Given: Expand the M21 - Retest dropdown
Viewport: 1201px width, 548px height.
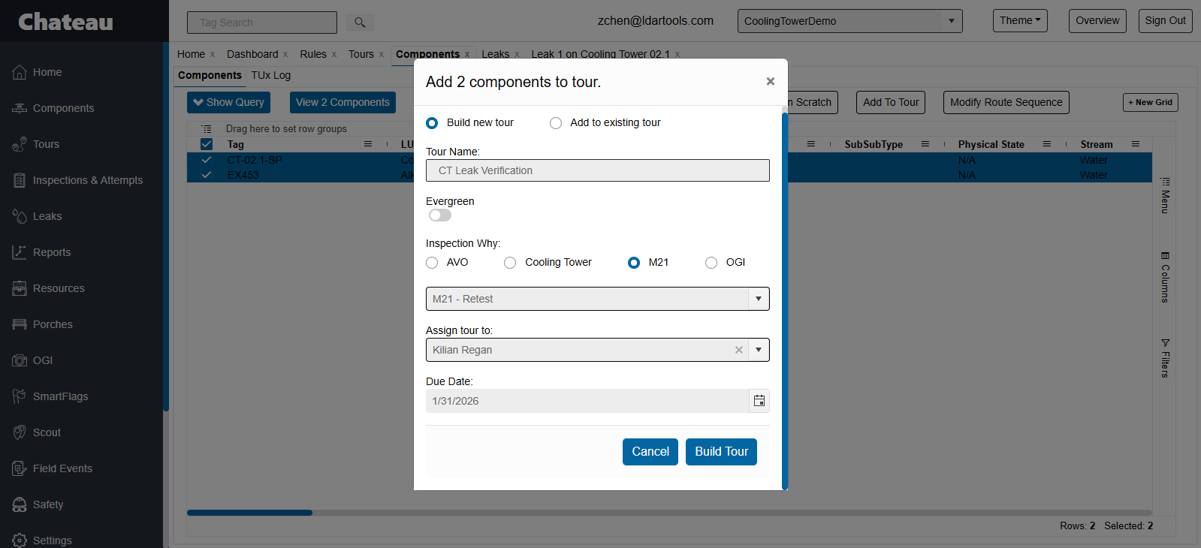Looking at the screenshot, I should [759, 299].
